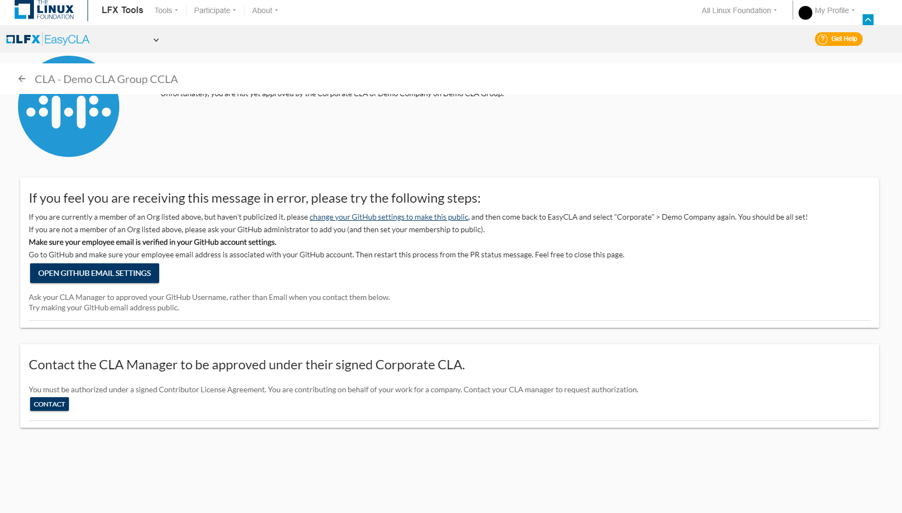The image size is (902, 513).
Task: Expand the Tools menu
Action: pos(166,10)
